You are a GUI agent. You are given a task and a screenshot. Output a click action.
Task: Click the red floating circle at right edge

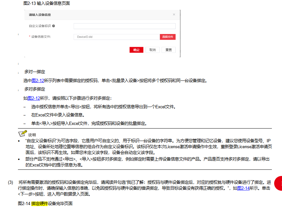278,184
